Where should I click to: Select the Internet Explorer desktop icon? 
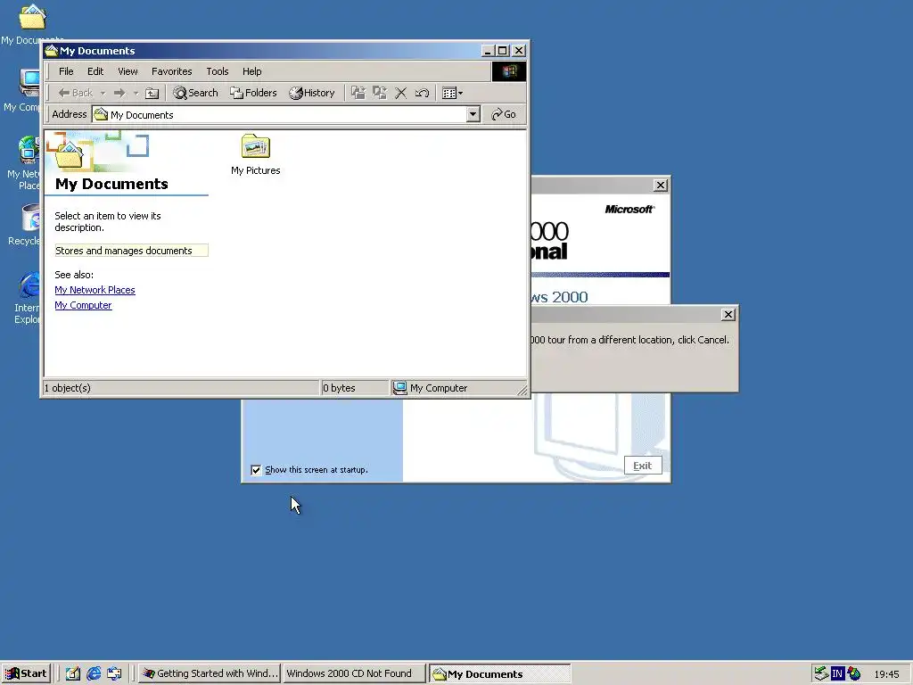(x=29, y=286)
